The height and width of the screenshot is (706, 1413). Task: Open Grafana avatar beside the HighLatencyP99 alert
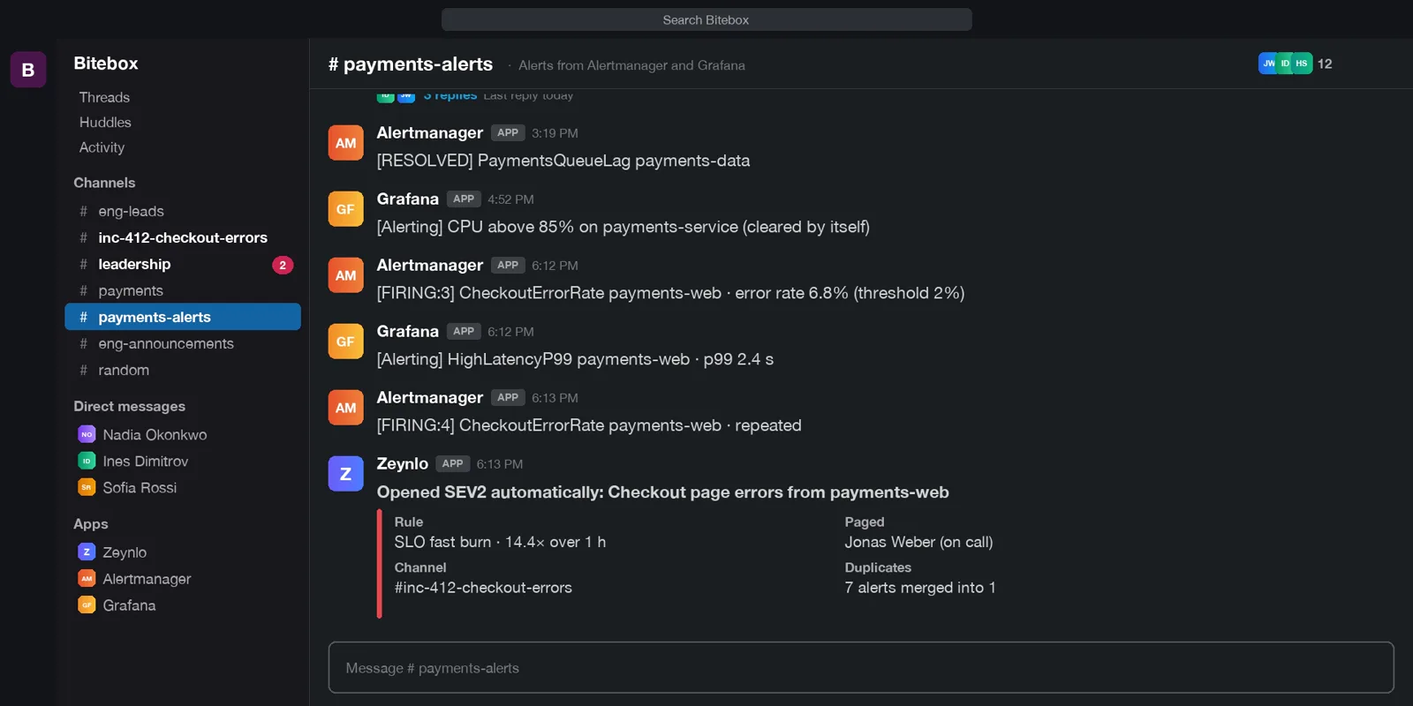coord(345,342)
